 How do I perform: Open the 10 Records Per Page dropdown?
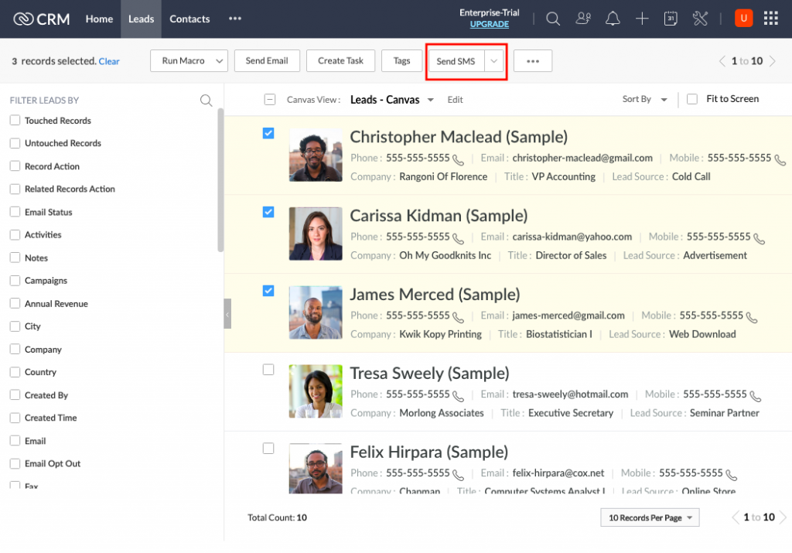pos(650,517)
